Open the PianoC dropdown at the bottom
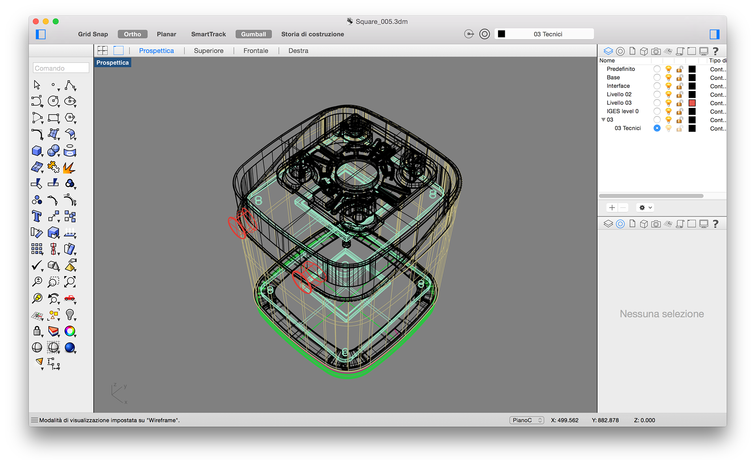This screenshot has width=756, height=460. pos(526,420)
